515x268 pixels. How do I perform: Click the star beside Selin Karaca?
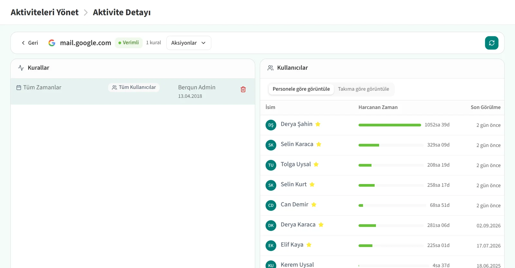(319, 144)
